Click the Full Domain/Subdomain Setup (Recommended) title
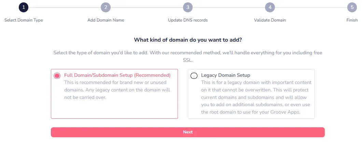This screenshot has width=362, height=143. tap(117, 75)
